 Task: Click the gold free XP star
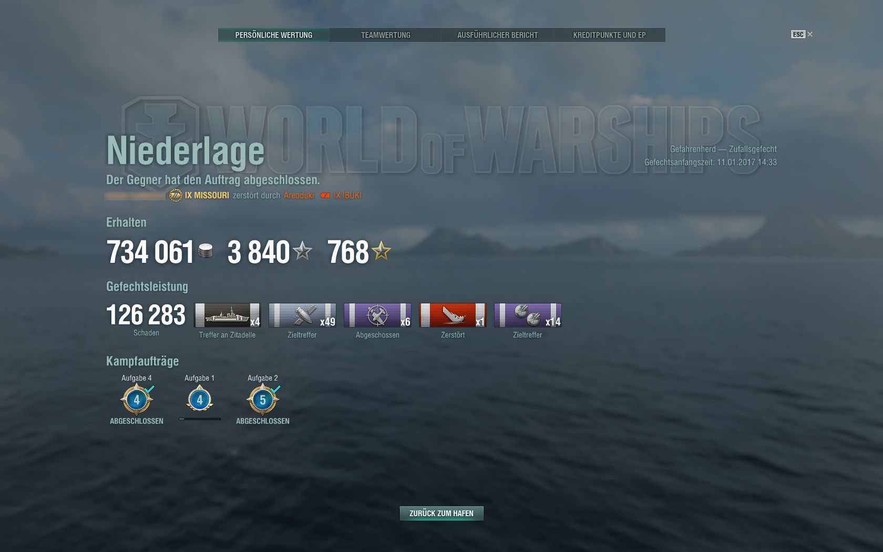[x=382, y=251]
